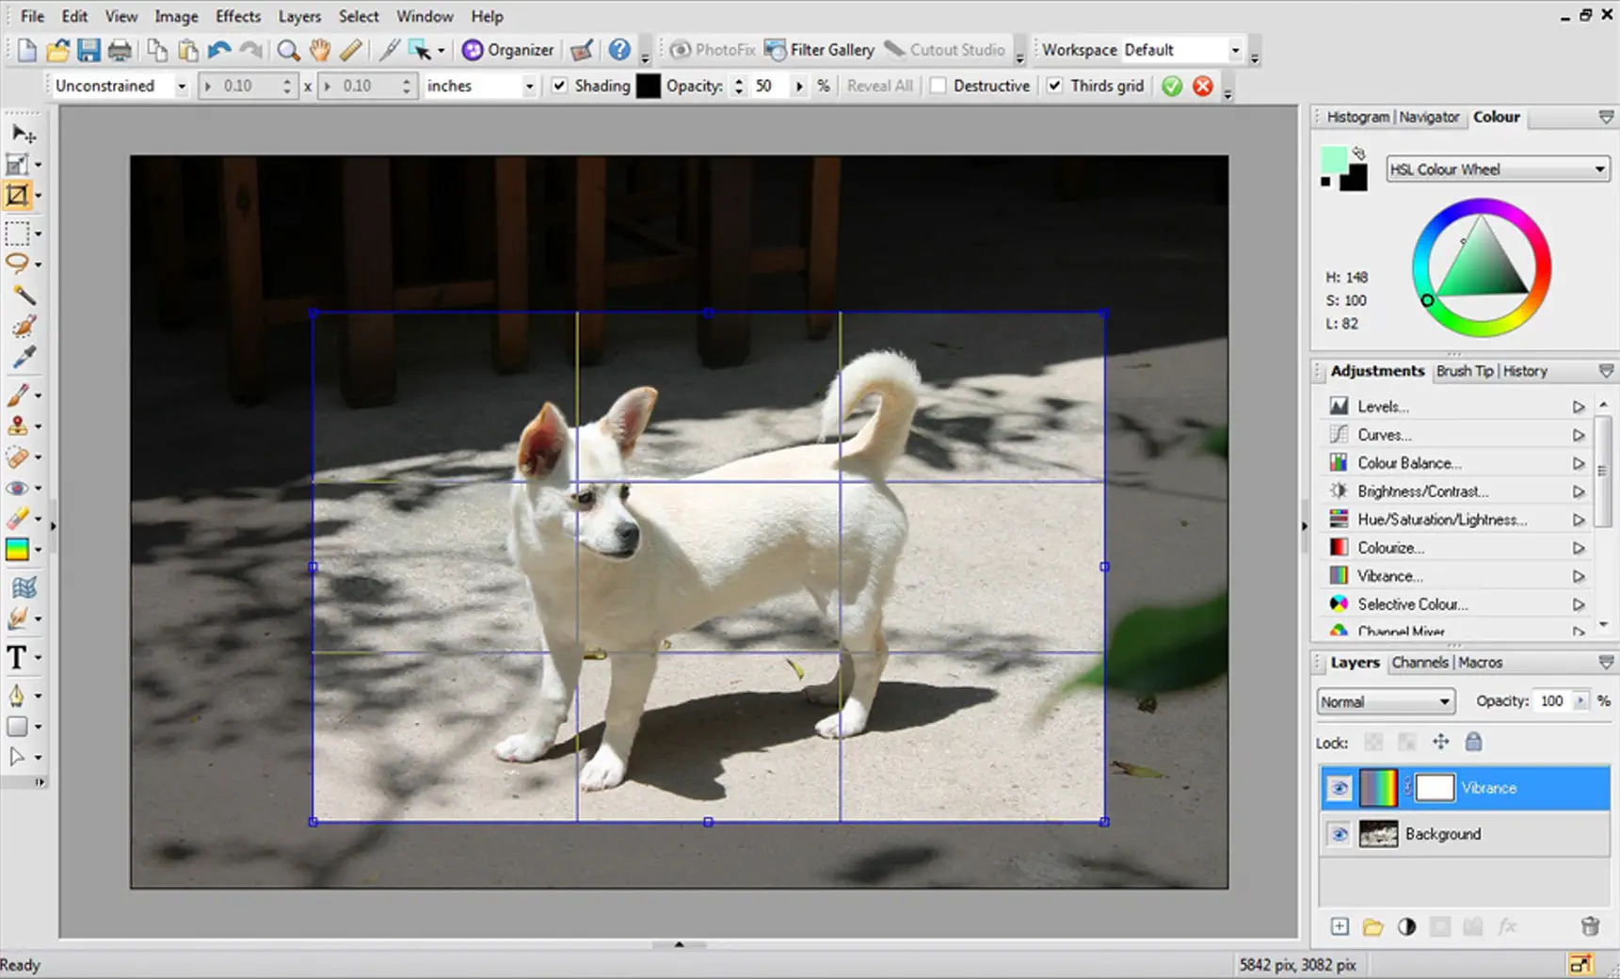Image resolution: width=1620 pixels, height=979 pixels.
Task: Uncheck the Thirds grid option
Action: coord(1055,85)
